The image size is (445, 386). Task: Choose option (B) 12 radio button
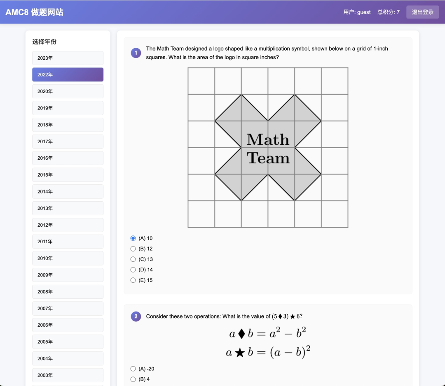point(133,249)
